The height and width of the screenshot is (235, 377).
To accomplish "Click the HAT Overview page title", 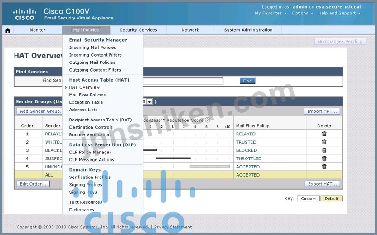I will pyautogui.click(x=38, y=56).
